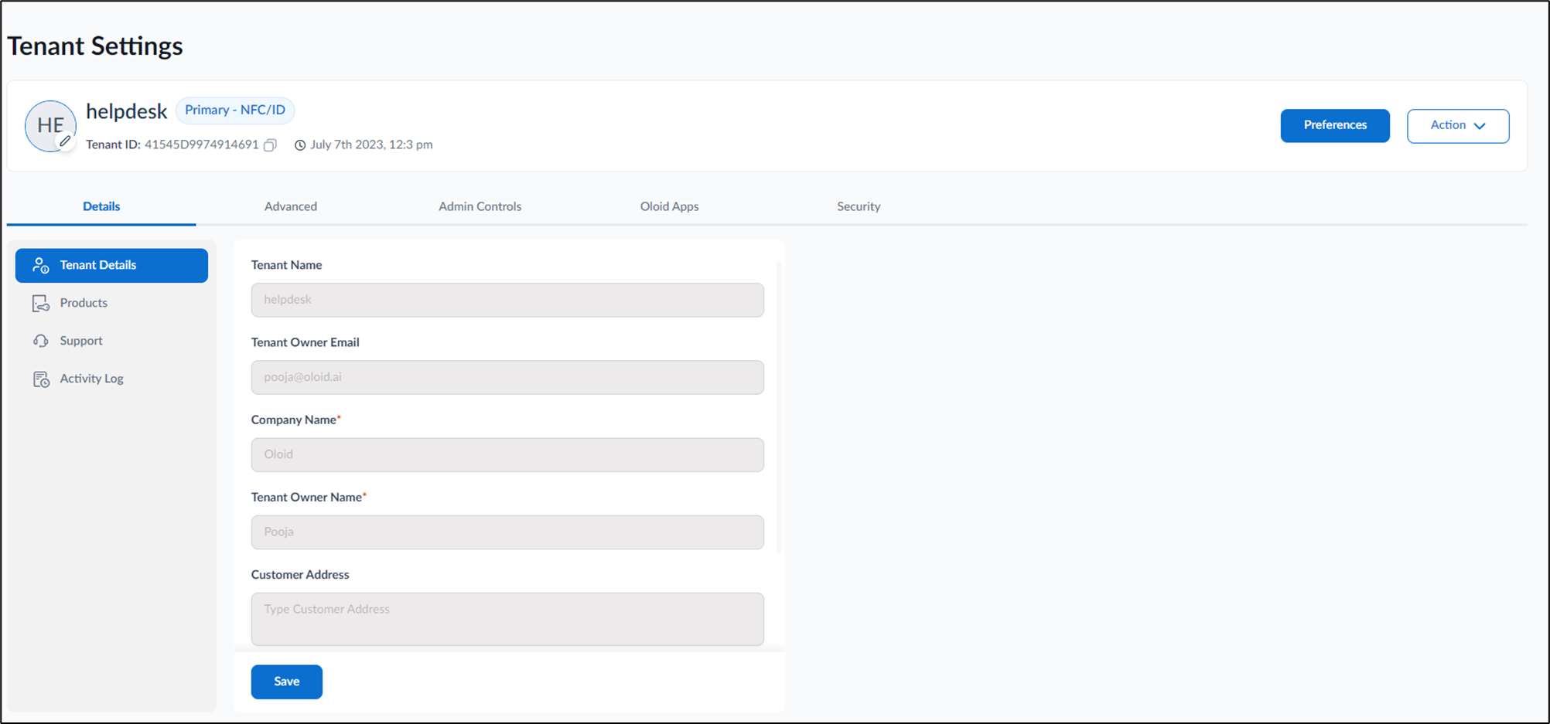Focus the Company Name field
This screenshot has height=724, width=1550.
pos(507,454)
